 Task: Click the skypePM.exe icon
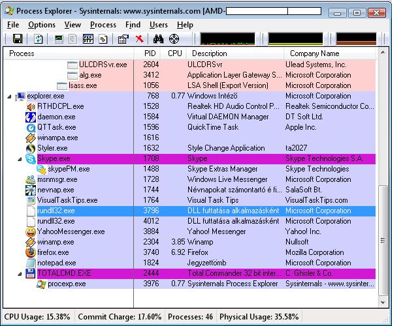pos(41,170)
